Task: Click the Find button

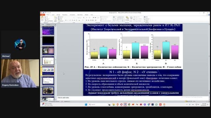Action: click(146, 17)
